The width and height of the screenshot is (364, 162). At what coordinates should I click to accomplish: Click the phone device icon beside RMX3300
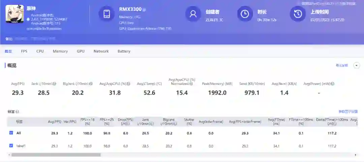point(107,14)
